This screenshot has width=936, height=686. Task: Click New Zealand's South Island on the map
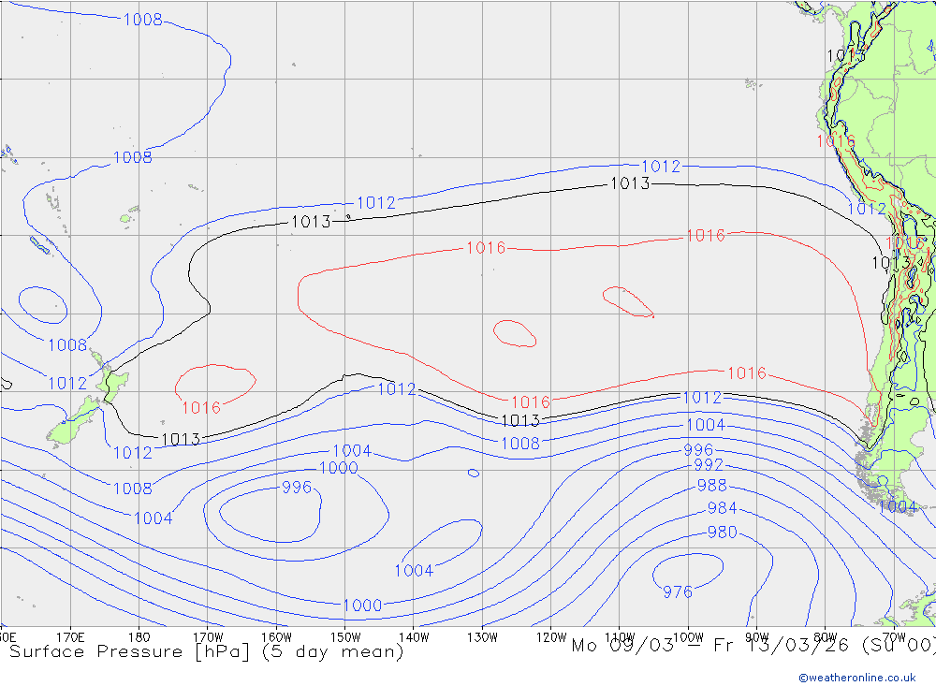pos(72,423)
